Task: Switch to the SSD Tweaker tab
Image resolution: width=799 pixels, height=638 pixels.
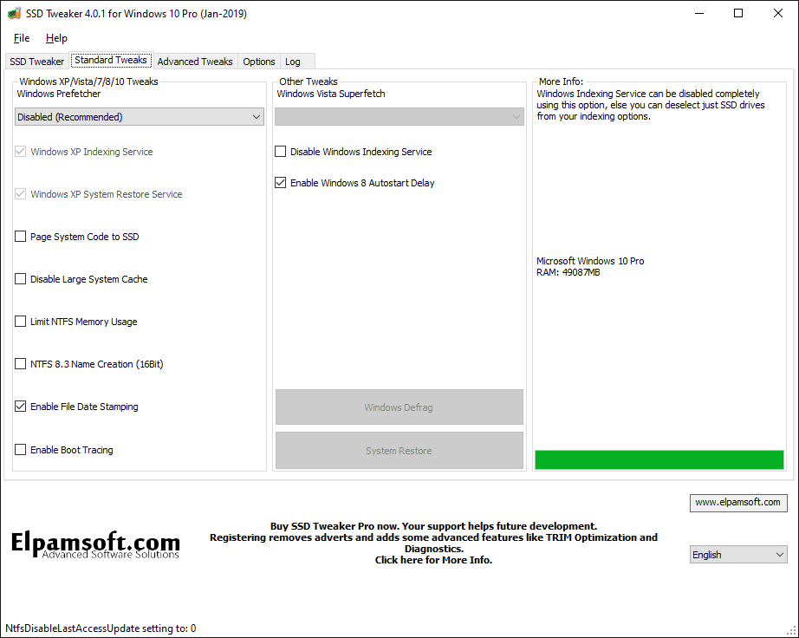Action: click(x=36, y=62)
